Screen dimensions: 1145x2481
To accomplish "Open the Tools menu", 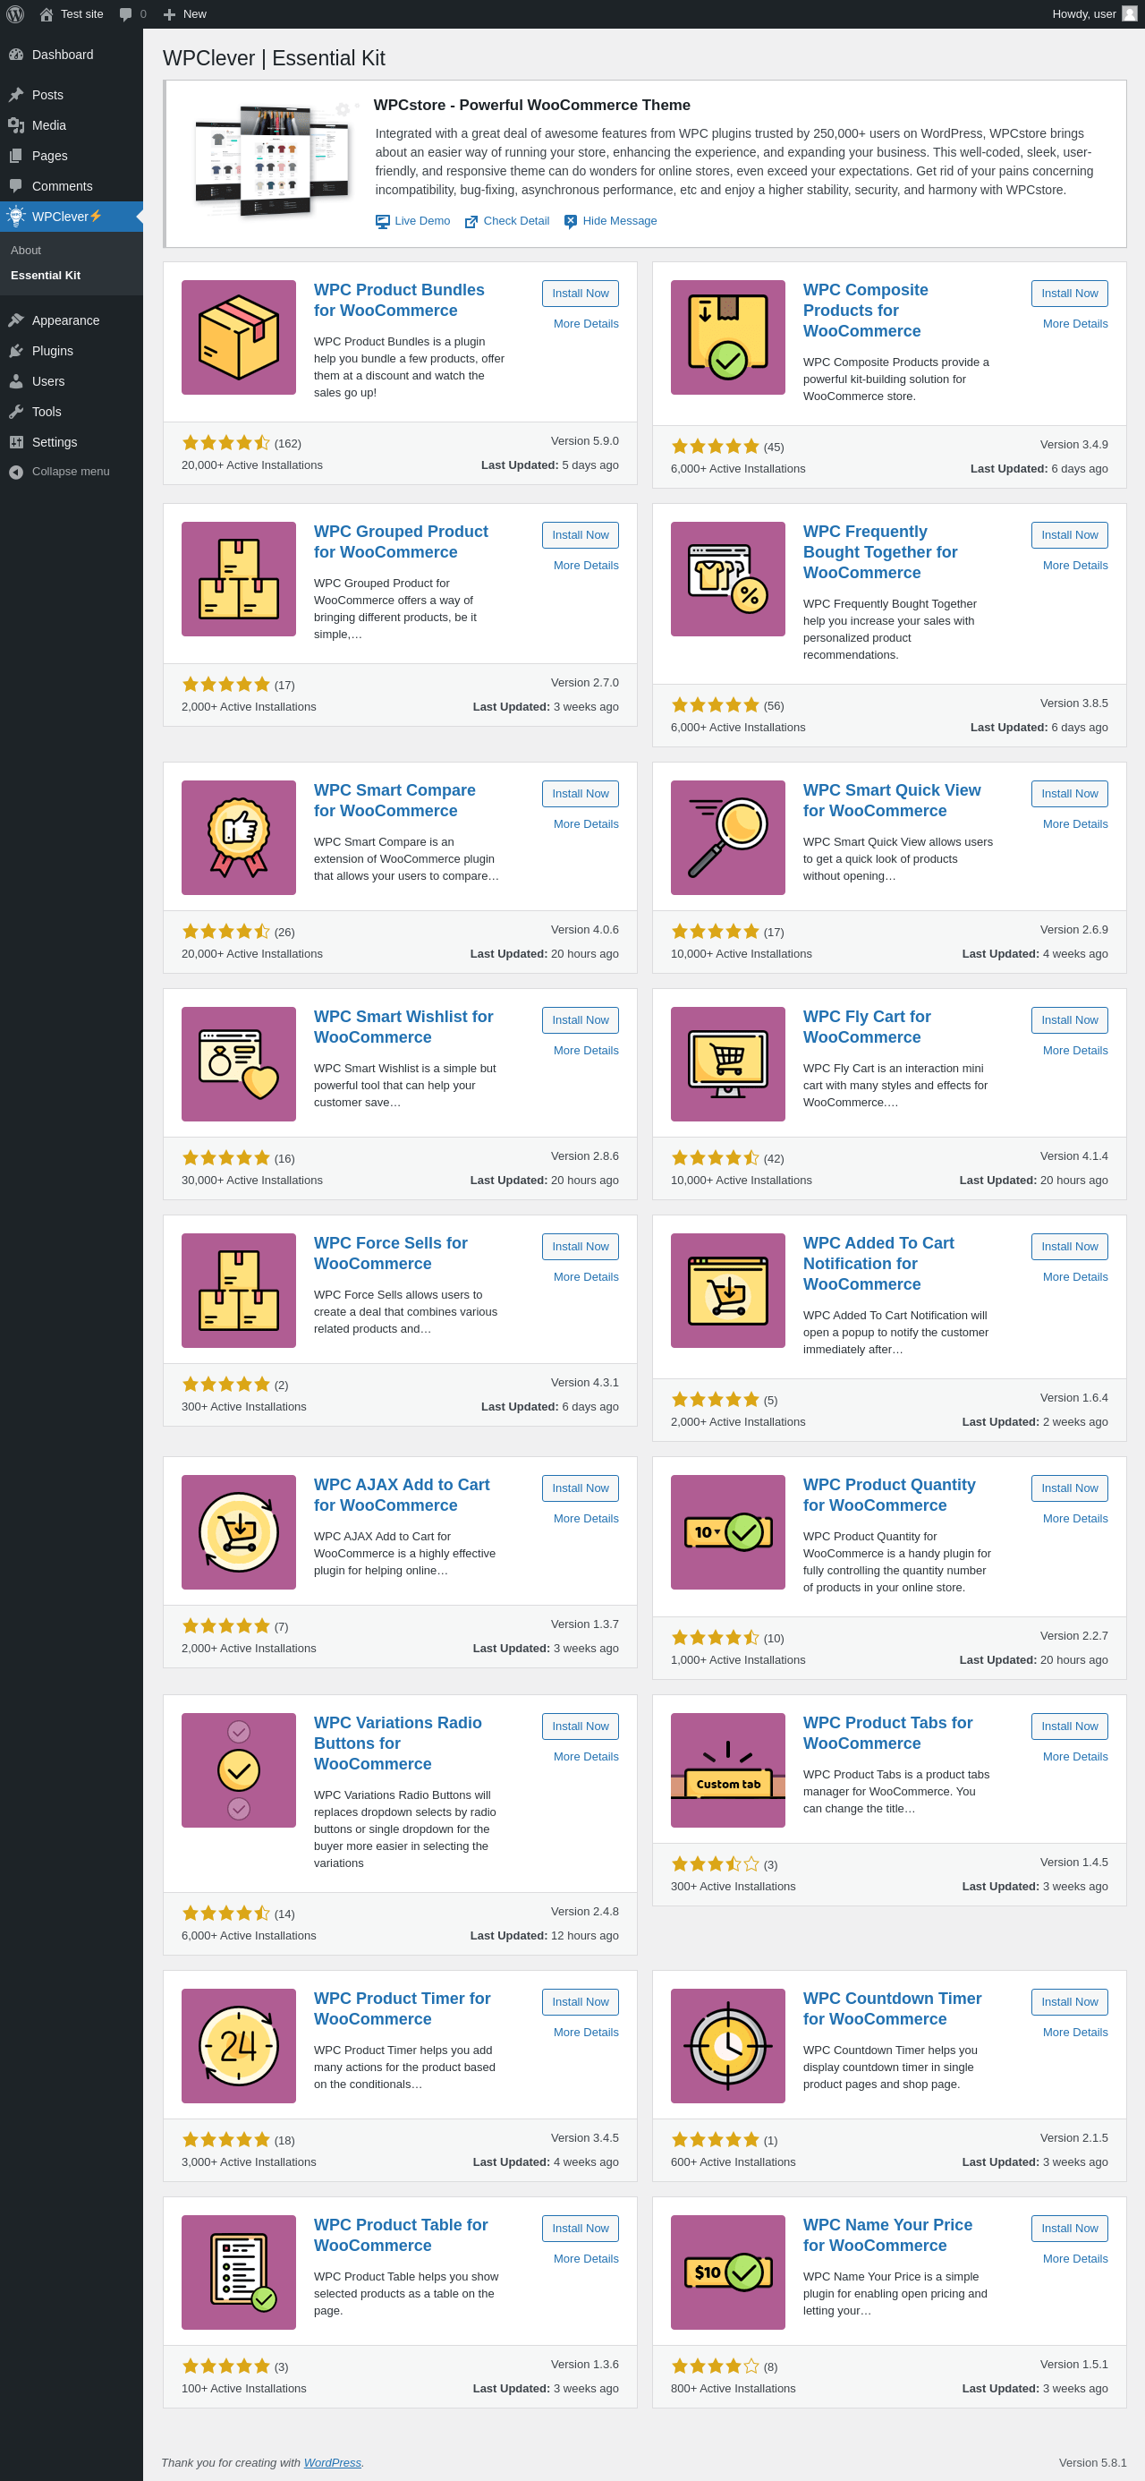I will 72,411.
